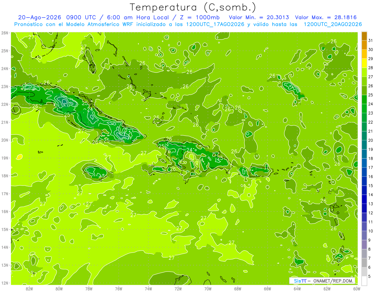Click the white swatch below 5 in legend
Viewport: 379px width, 293px height.
(x=364, y=281)
